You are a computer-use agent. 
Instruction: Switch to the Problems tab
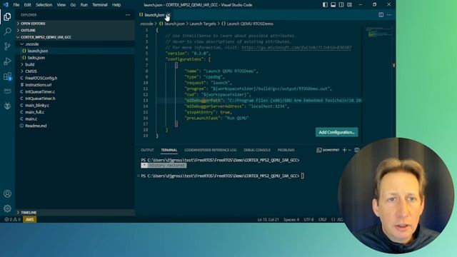pos(286,150)
